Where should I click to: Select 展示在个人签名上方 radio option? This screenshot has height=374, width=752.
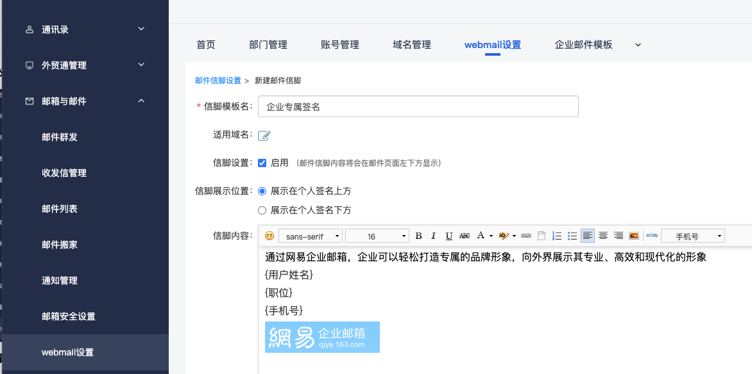(x=262, y=191)
